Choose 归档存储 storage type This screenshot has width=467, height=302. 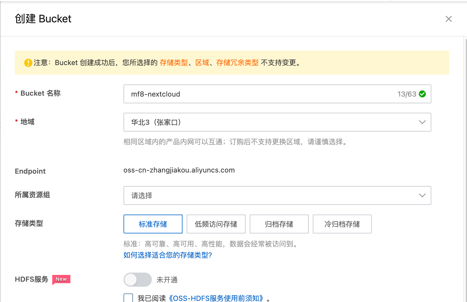[279, 224]
